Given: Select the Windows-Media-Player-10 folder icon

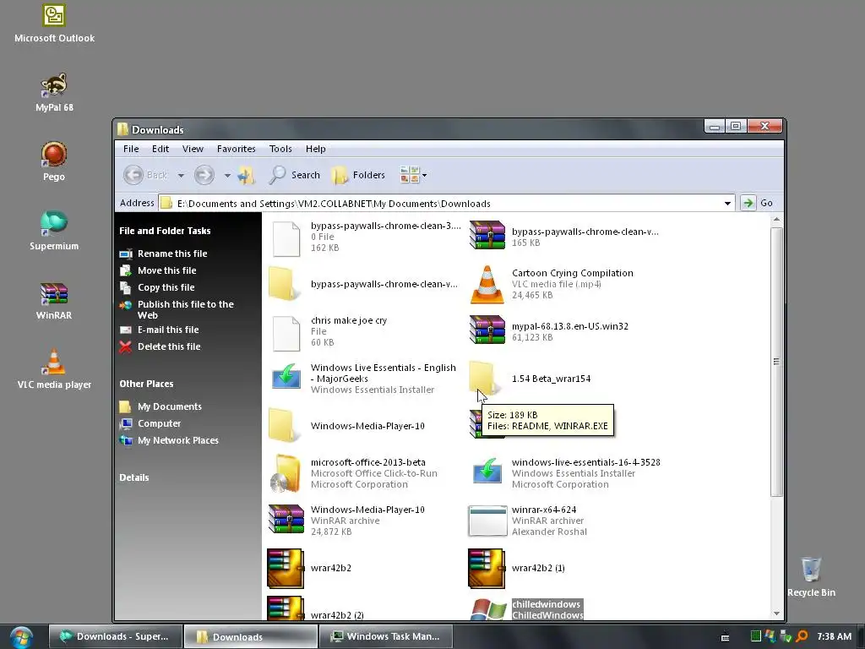Looking at the screenshot, I should (284, 426).
